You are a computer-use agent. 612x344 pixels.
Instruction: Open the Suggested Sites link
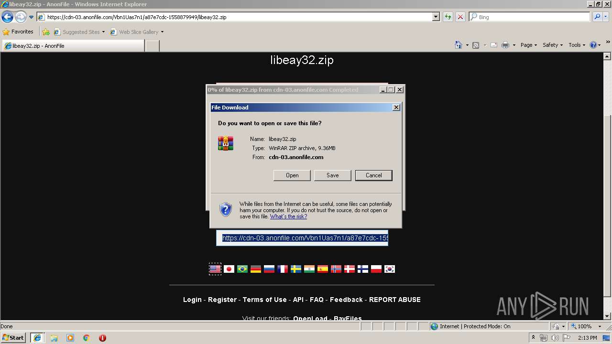[79, 32]
